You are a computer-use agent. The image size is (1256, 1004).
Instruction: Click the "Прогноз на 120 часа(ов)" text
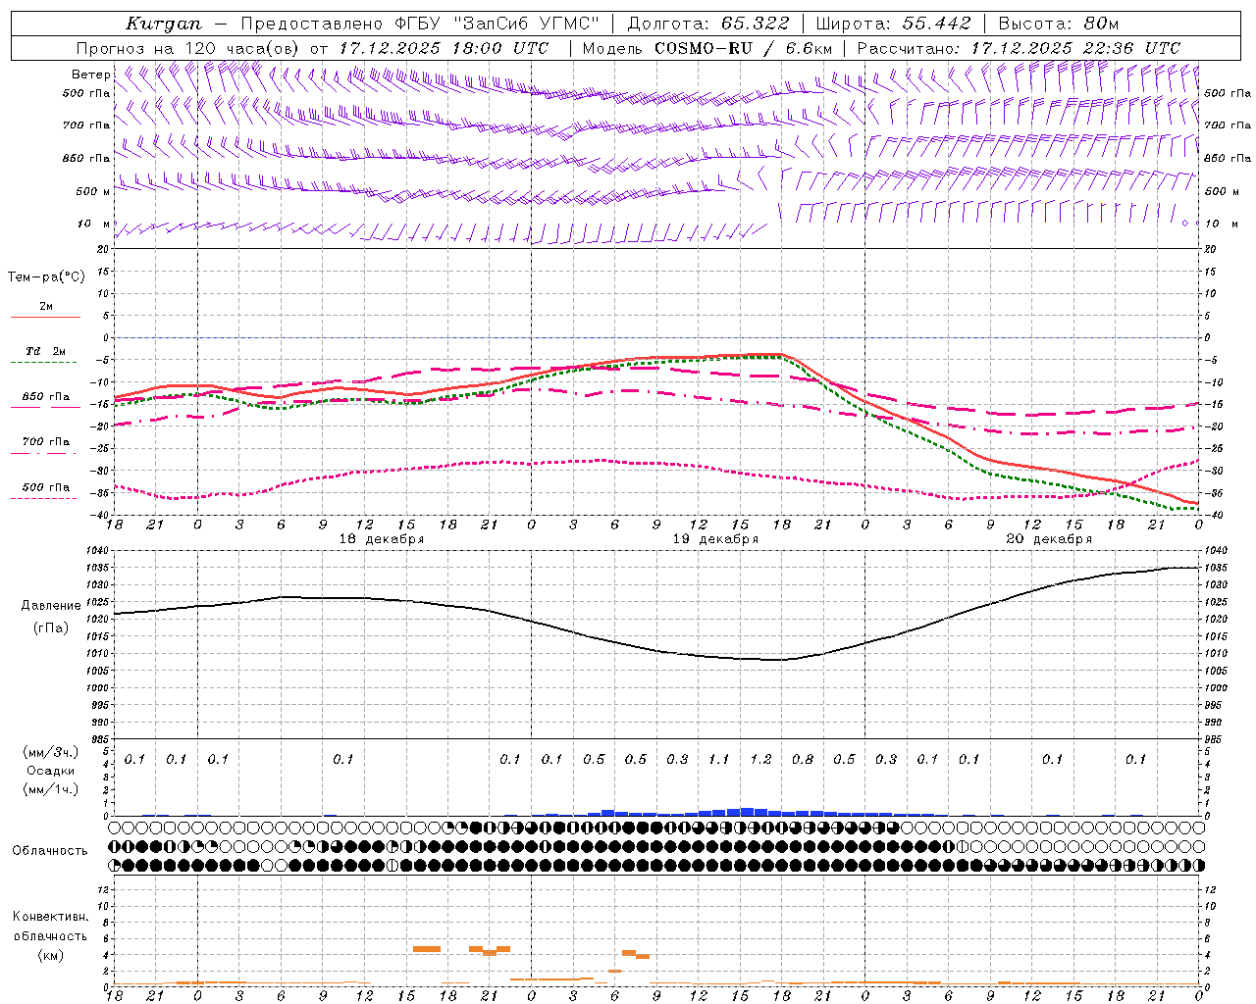pos(189,48)
